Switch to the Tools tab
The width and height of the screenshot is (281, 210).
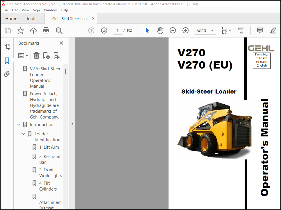click(x=31, y=19)
